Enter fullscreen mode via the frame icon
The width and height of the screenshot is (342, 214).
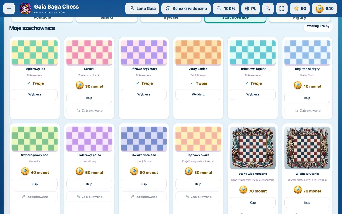pyautogui.click(x=282, y=9)
